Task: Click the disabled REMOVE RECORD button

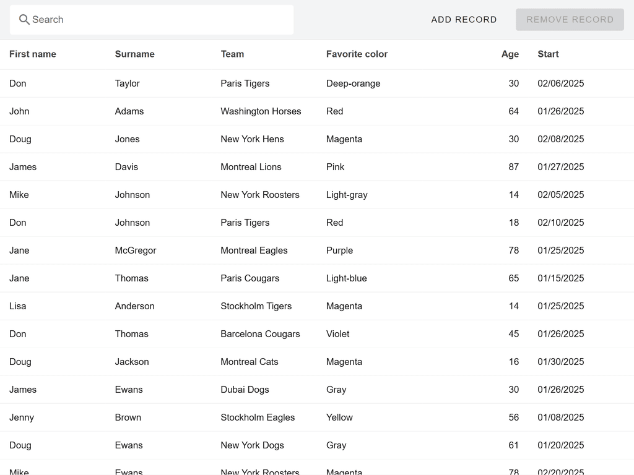Action: pos(569,19)
